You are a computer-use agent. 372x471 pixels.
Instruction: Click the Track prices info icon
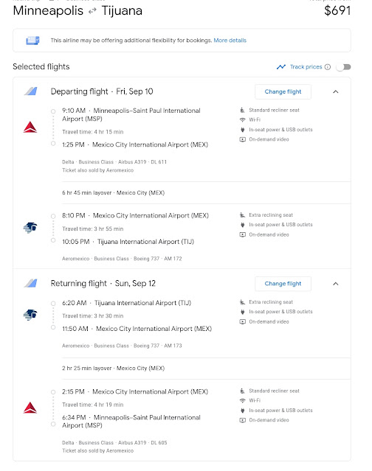(x=328, y=67)
